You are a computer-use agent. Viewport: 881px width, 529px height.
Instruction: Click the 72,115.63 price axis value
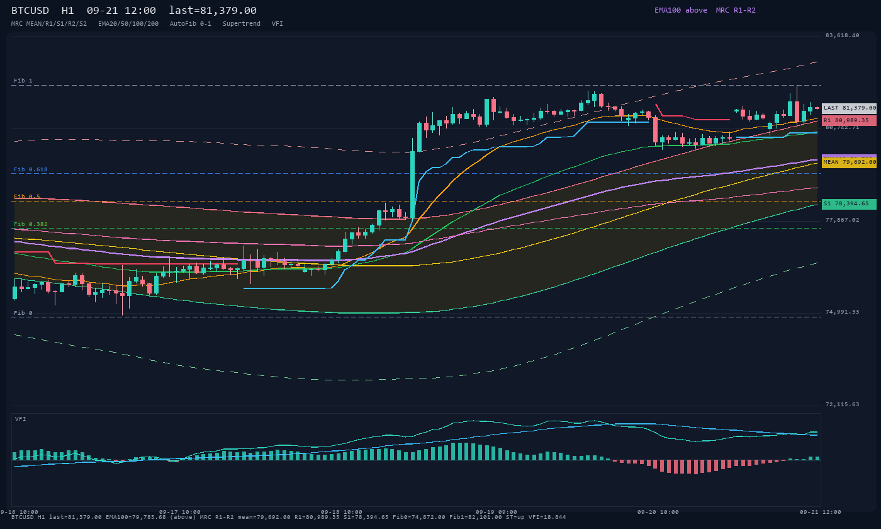pyautogui.click(x=842, y=404)
